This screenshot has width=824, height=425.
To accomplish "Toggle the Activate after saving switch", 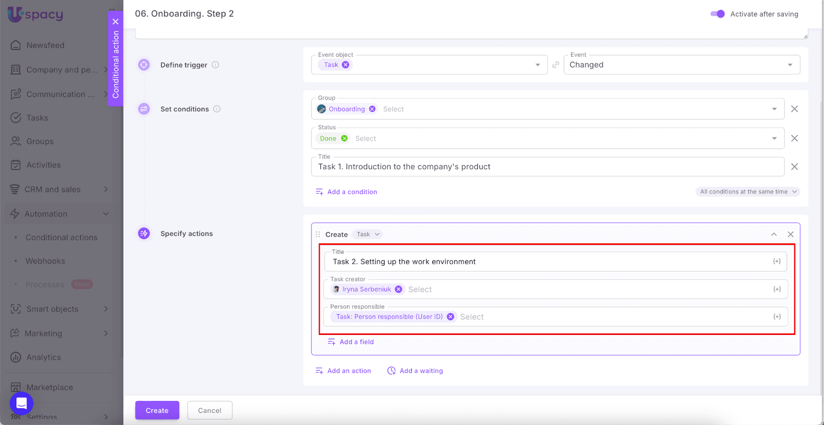I will tap(717, 14).
